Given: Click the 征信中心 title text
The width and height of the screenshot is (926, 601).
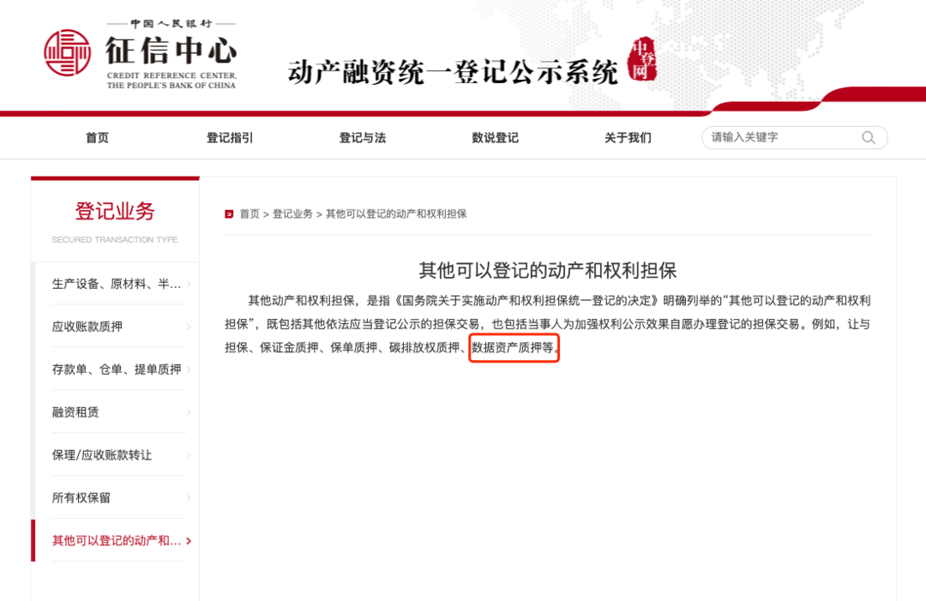Looking at the screenshot, I should (x=171, y=51).
